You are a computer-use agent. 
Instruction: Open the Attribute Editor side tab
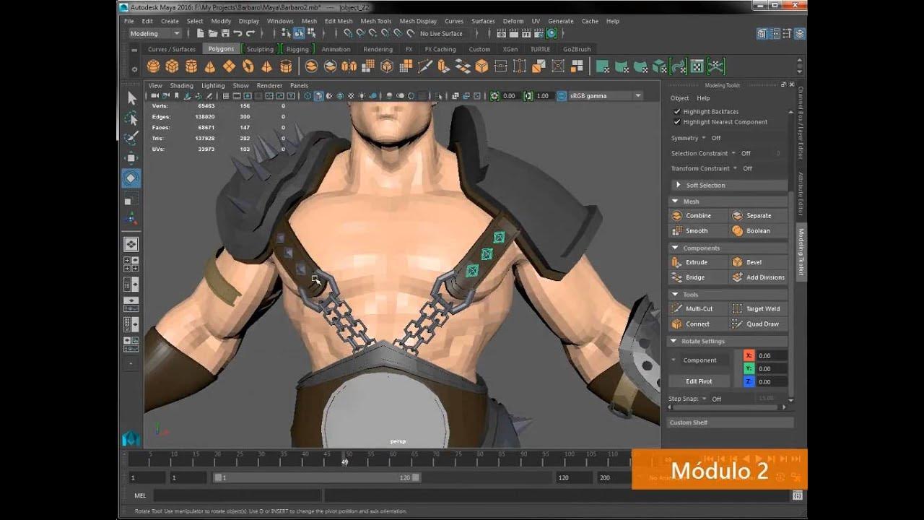coord(800,194)
